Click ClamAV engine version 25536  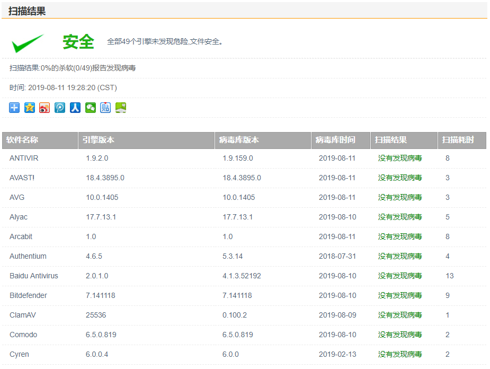coord(96,315)
